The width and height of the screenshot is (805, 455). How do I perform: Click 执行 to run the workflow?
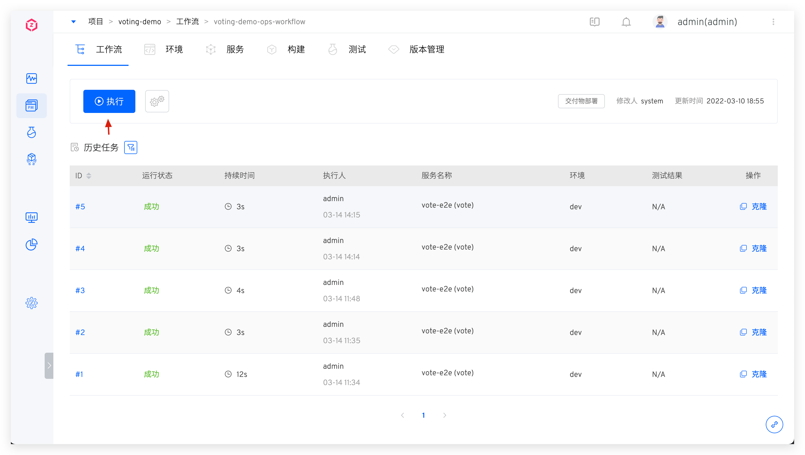pyautogui.click(x=109, y=101)
